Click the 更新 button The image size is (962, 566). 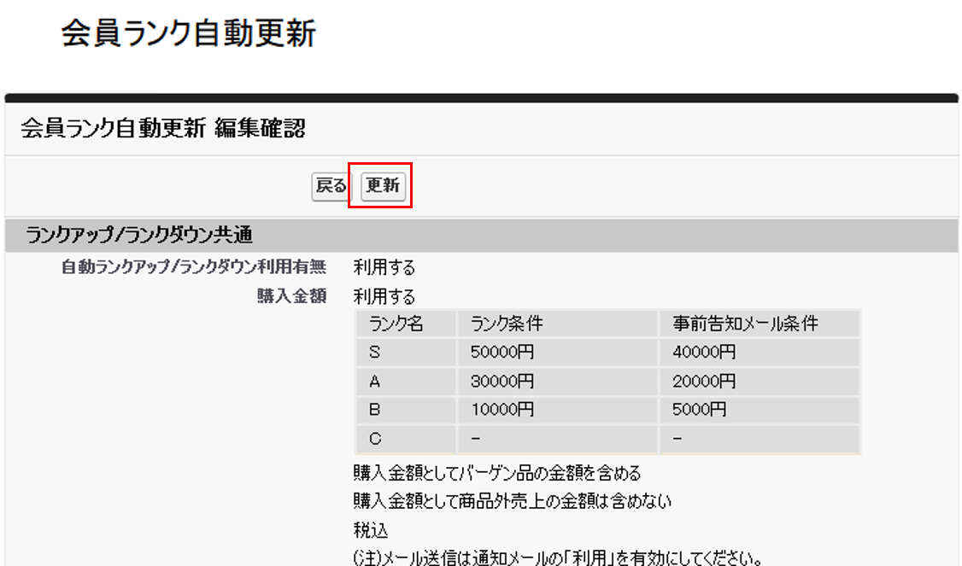coord(383,186)
